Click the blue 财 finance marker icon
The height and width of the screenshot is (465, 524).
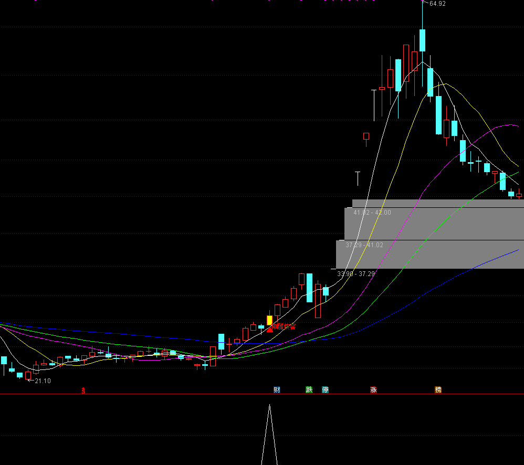(277, 390)
